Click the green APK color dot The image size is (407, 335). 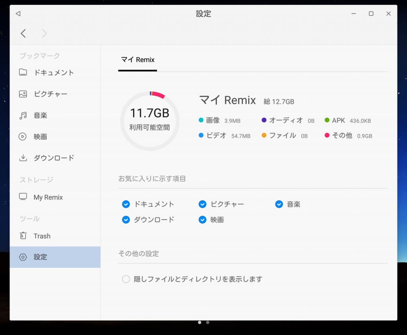[x=327, y=120]
